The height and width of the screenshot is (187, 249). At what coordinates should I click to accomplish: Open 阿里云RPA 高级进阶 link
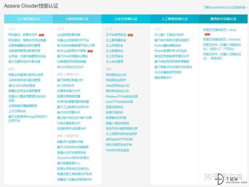222,56
